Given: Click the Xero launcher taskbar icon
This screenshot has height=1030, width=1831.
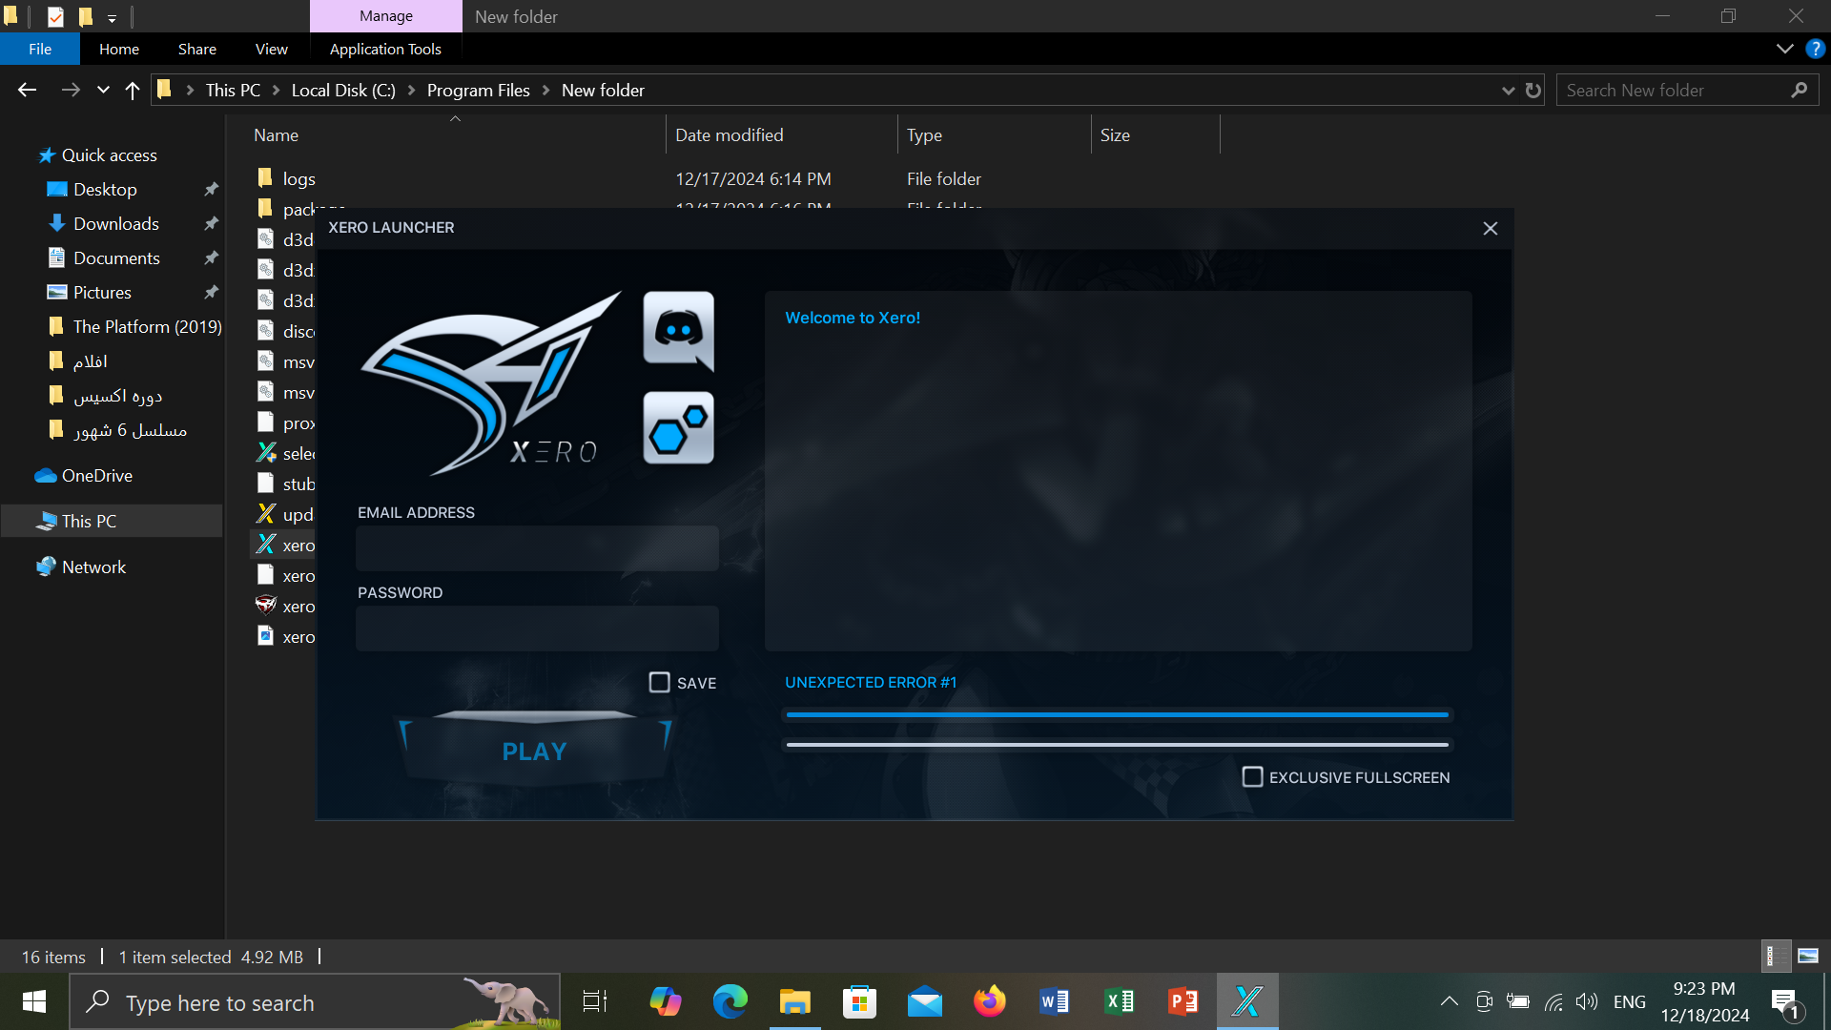Looking at the screenshot, I should 1246,1001.
